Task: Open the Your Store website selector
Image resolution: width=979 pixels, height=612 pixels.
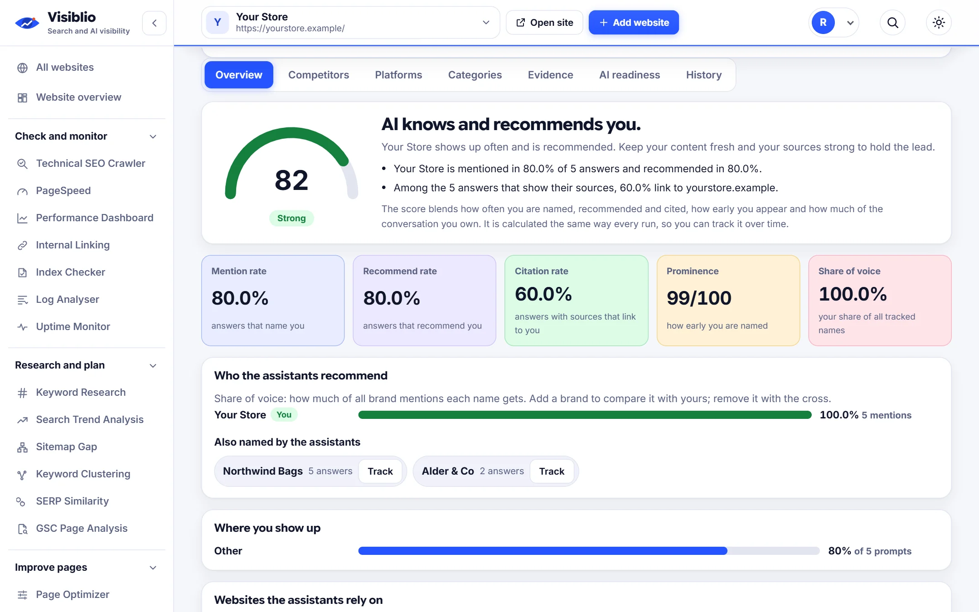Action: (350, 23)
